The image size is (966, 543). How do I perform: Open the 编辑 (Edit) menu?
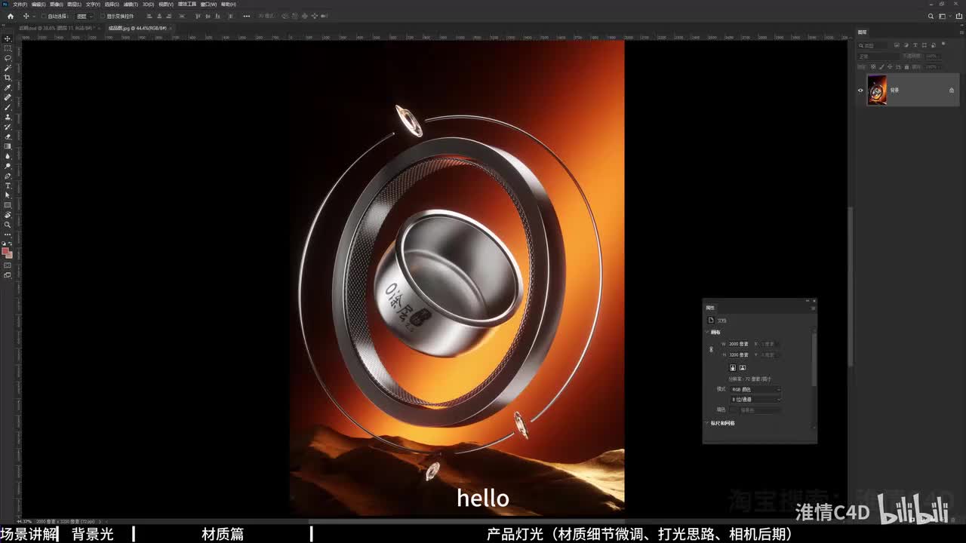pyautogui.click(x=38, y=4)
